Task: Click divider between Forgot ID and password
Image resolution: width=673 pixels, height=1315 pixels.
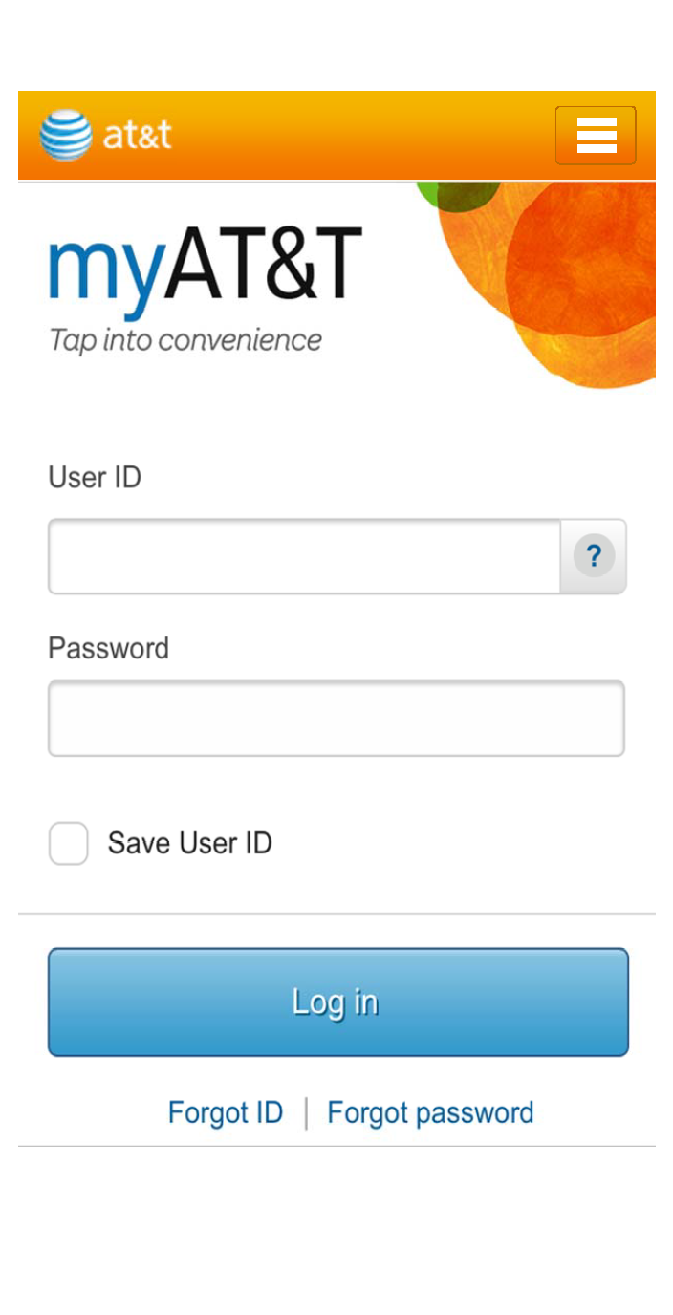Action: coord(306,1113)
